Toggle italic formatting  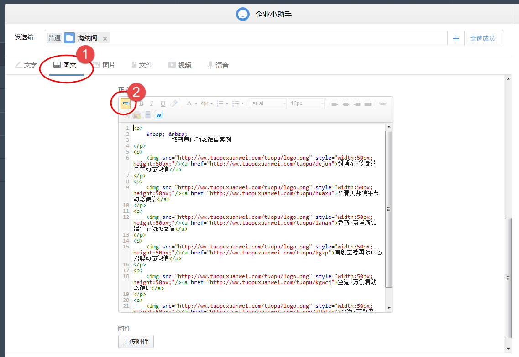pyautogui.click(x=152, y=103)
